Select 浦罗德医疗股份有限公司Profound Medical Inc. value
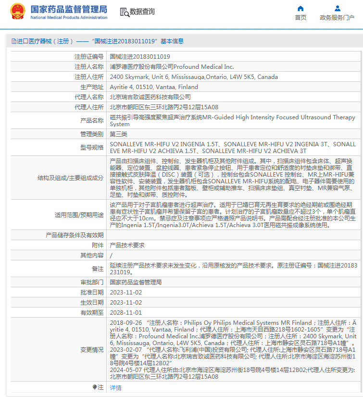The image size is (363, 397). point(172,66)
